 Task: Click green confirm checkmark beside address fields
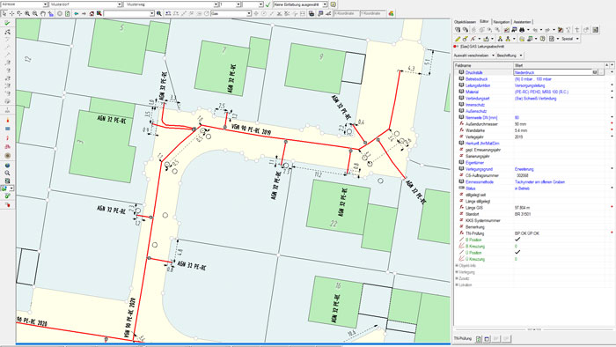268,4
